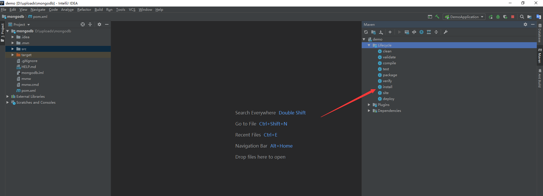Open Project Structure icon in toolbar
The height and width of the screenshot is (196, 543).
529,17
